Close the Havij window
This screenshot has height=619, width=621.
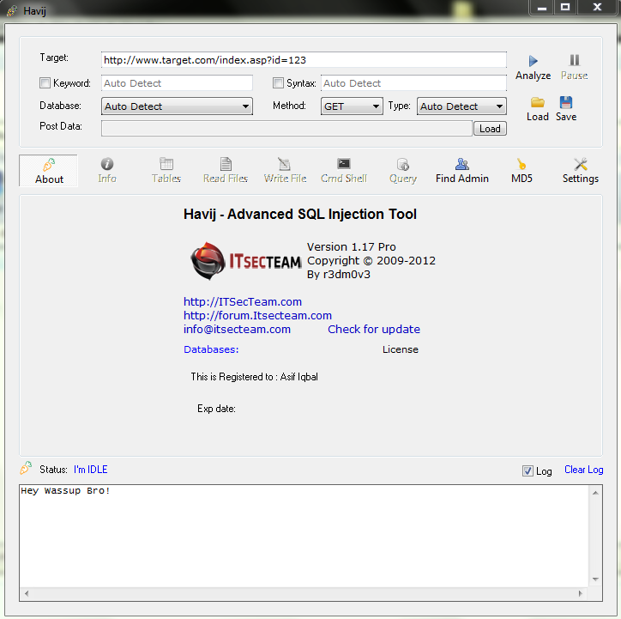coord(597,8)
